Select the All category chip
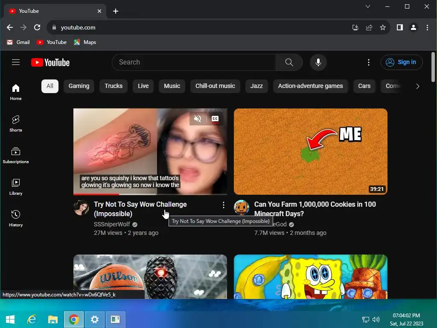This screenshot has width=437, height=328. click(50, 86)
